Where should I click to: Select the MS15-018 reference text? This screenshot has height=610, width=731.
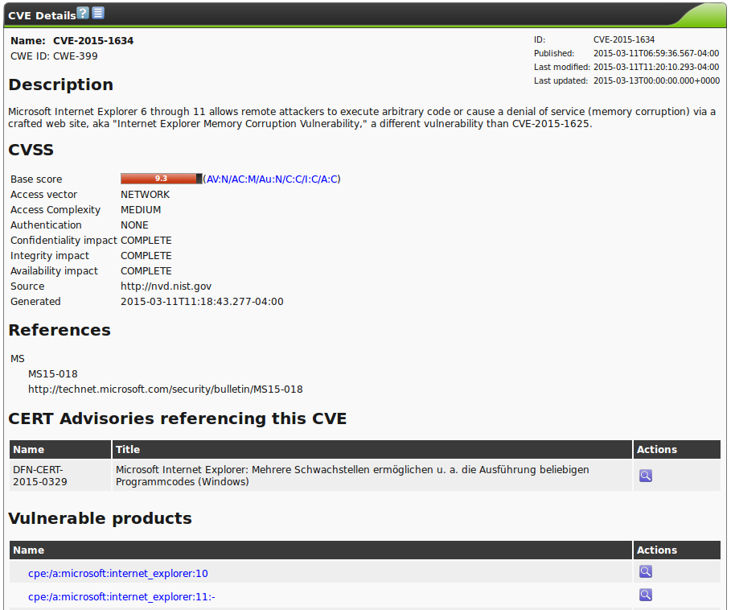pyautogui.click(x=53, y=374)
